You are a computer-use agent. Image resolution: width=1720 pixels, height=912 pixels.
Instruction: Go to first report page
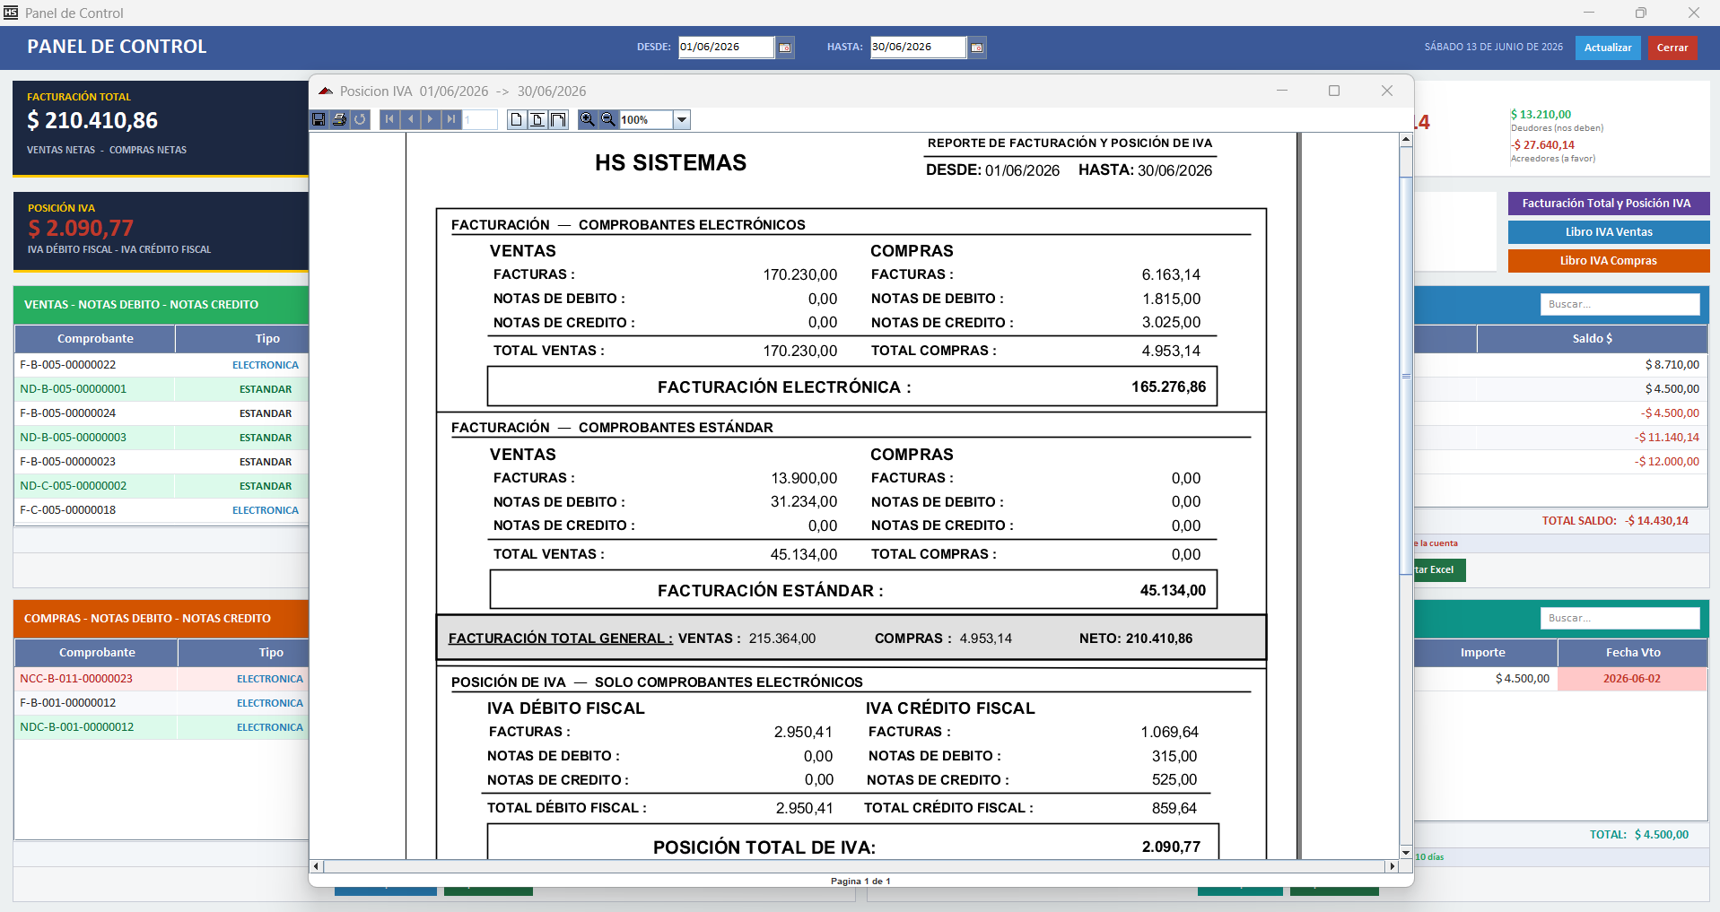pos(389,119)
